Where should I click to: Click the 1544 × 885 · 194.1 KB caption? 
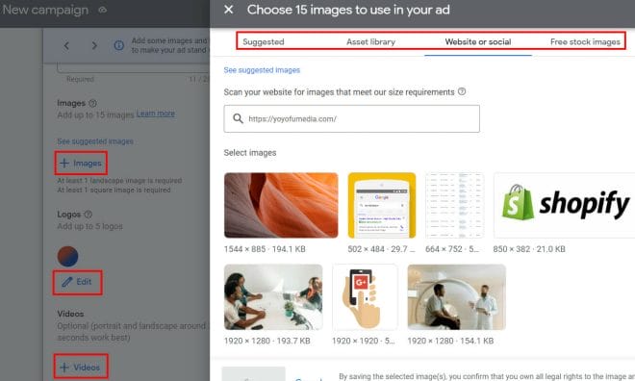coord(265,249)
